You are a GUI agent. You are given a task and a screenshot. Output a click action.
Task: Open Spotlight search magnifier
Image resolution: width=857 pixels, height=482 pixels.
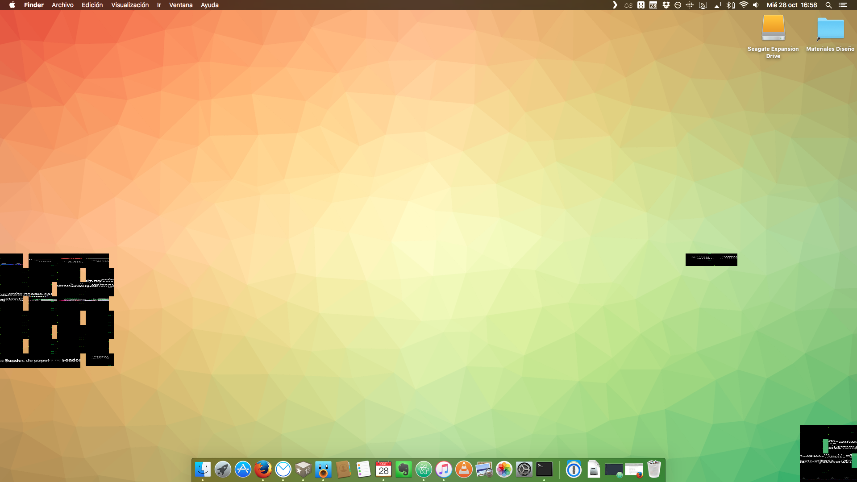(x=828, y=5)
